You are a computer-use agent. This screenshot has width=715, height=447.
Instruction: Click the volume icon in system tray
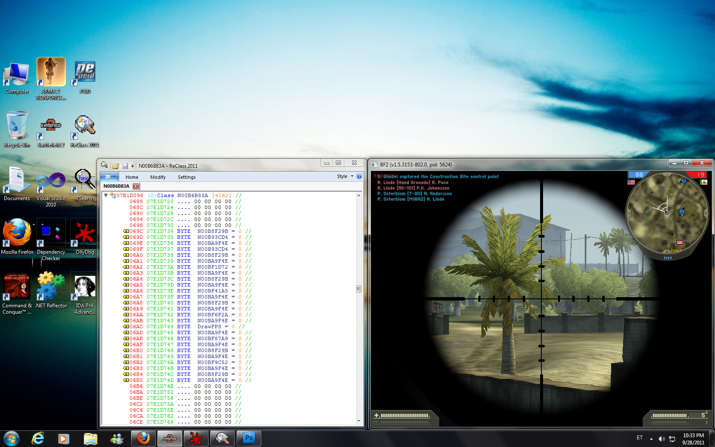tap(661, 438)
